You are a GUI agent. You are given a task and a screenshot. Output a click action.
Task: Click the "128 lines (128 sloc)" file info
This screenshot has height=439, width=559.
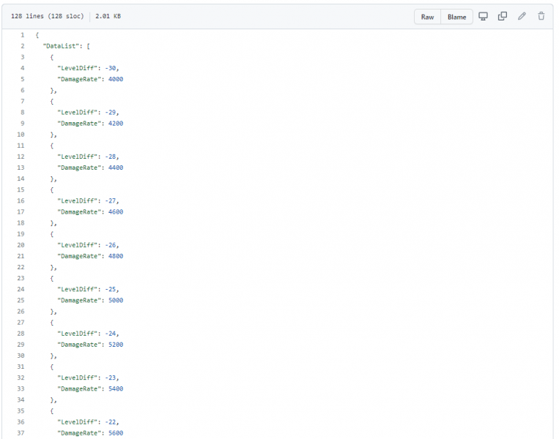tap(47, 16)
